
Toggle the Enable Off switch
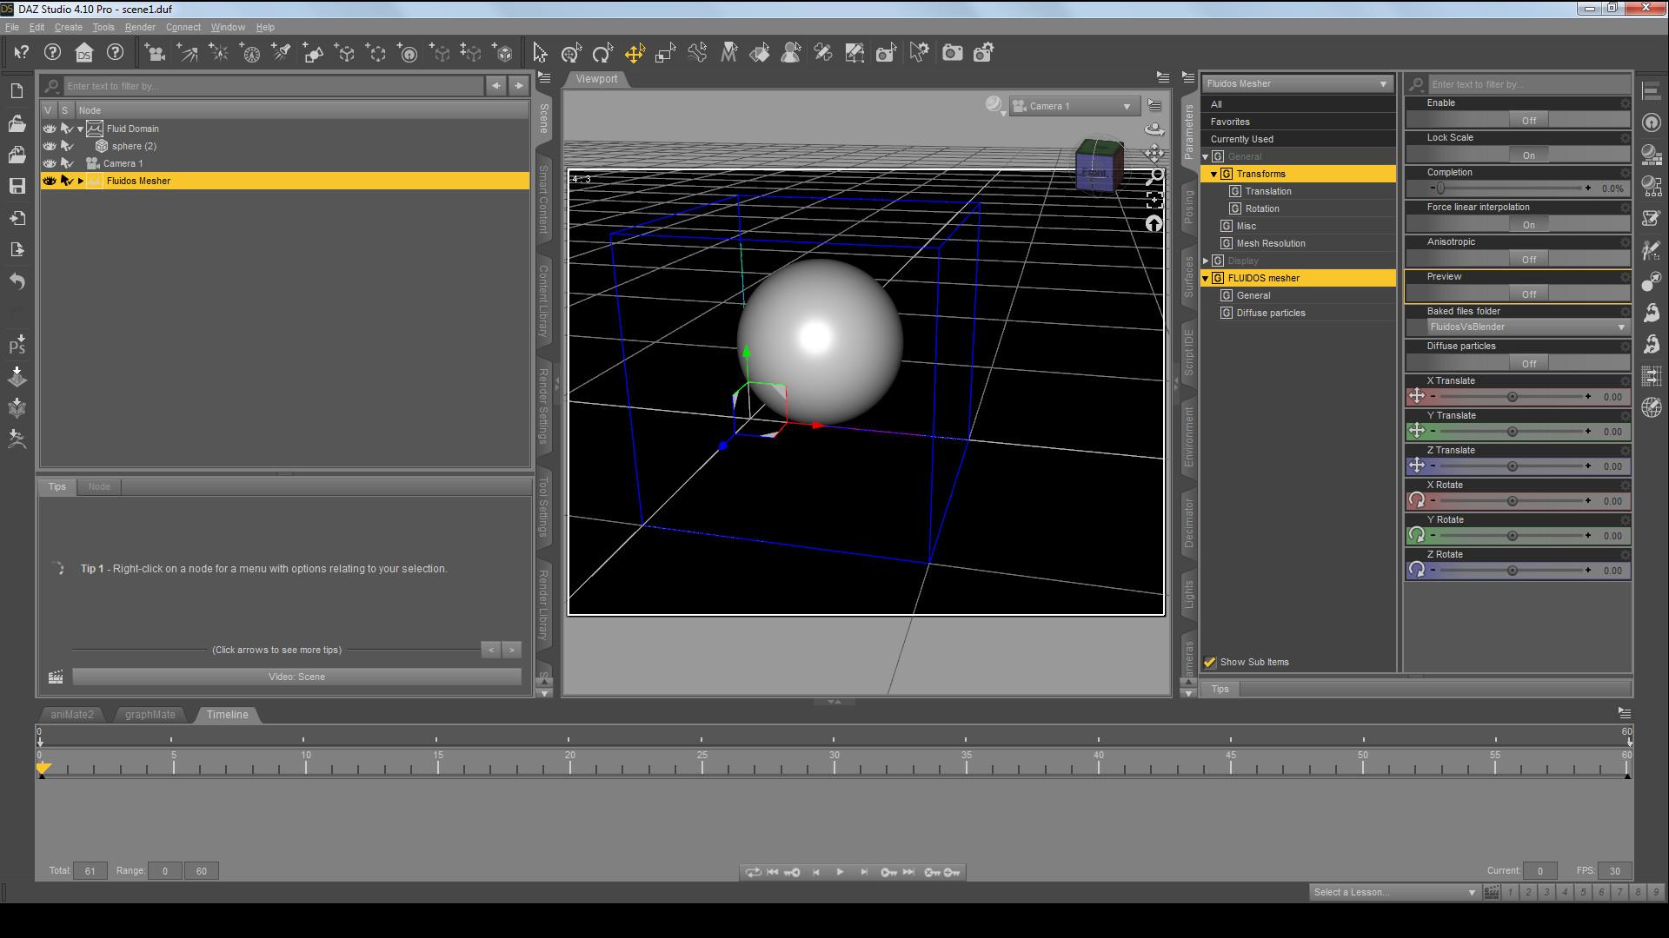(1528, 121)
